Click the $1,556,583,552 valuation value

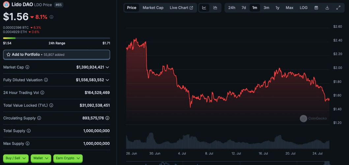point(90,80)
